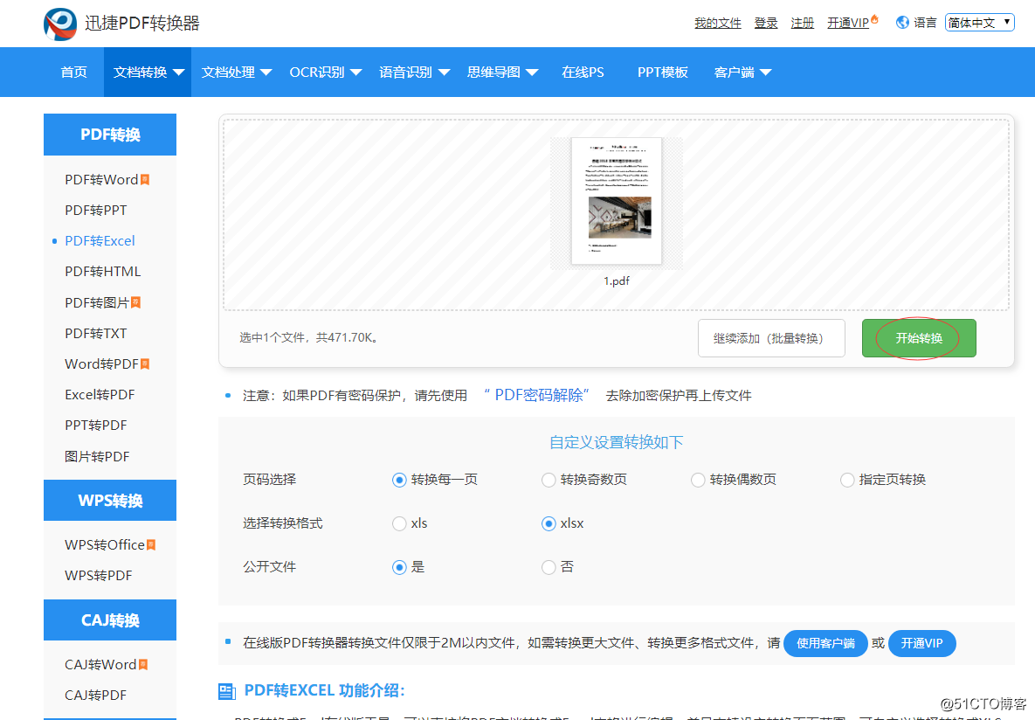Select PDF转Excel in sidebar
1035x720 pixels.
click(100, 241)
